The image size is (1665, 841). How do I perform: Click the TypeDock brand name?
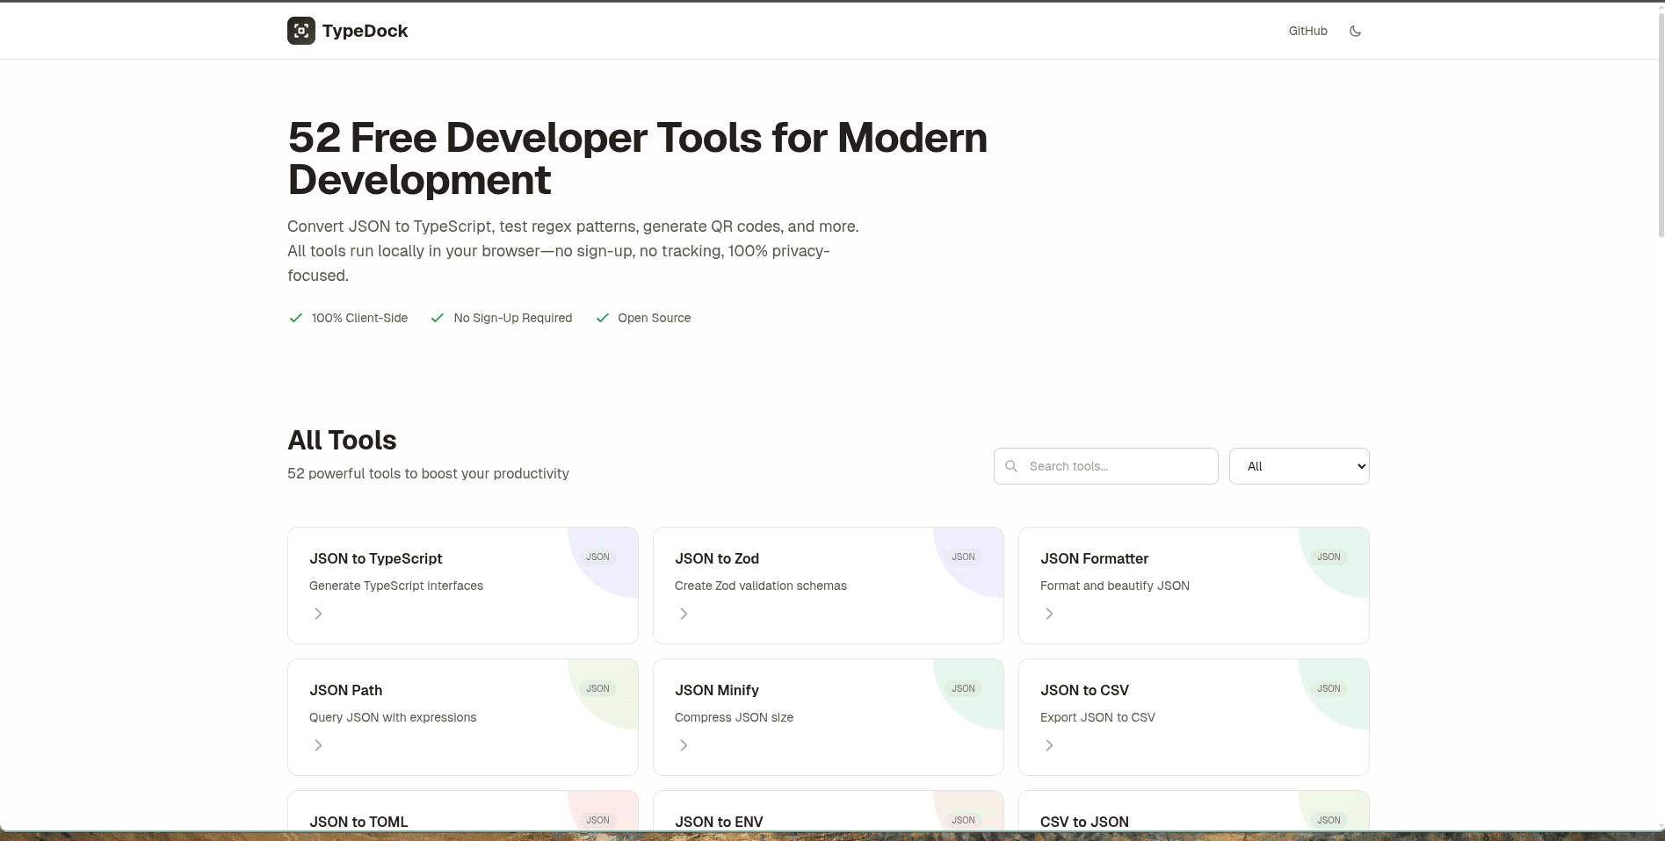coord(365,31)
